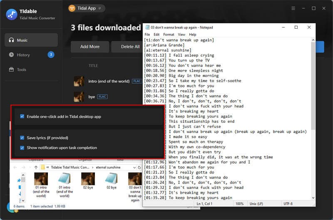Select the 02 bye audio file
The height and width of the screenshot is (220, 333).
88,181
